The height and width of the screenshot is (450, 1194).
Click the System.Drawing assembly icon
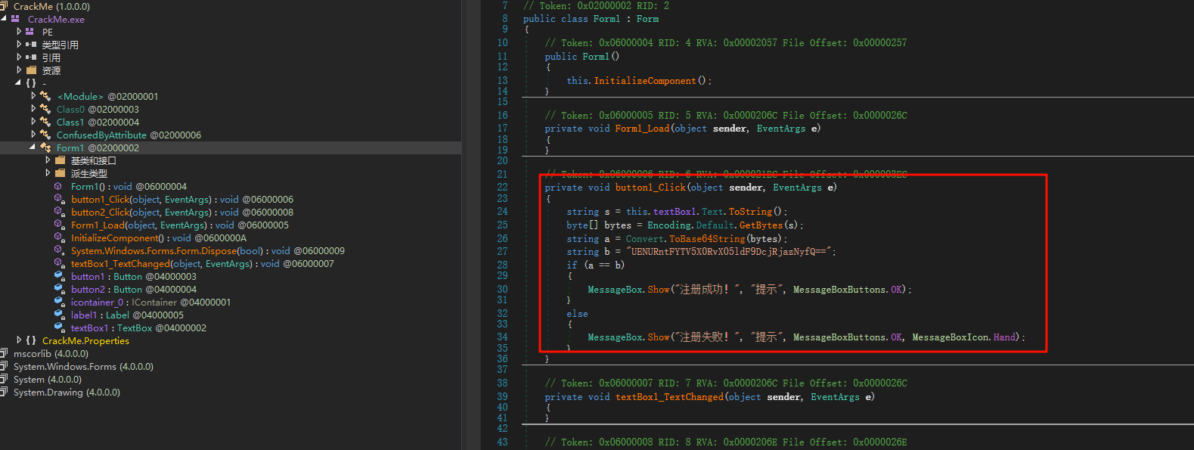pos(4,392)
